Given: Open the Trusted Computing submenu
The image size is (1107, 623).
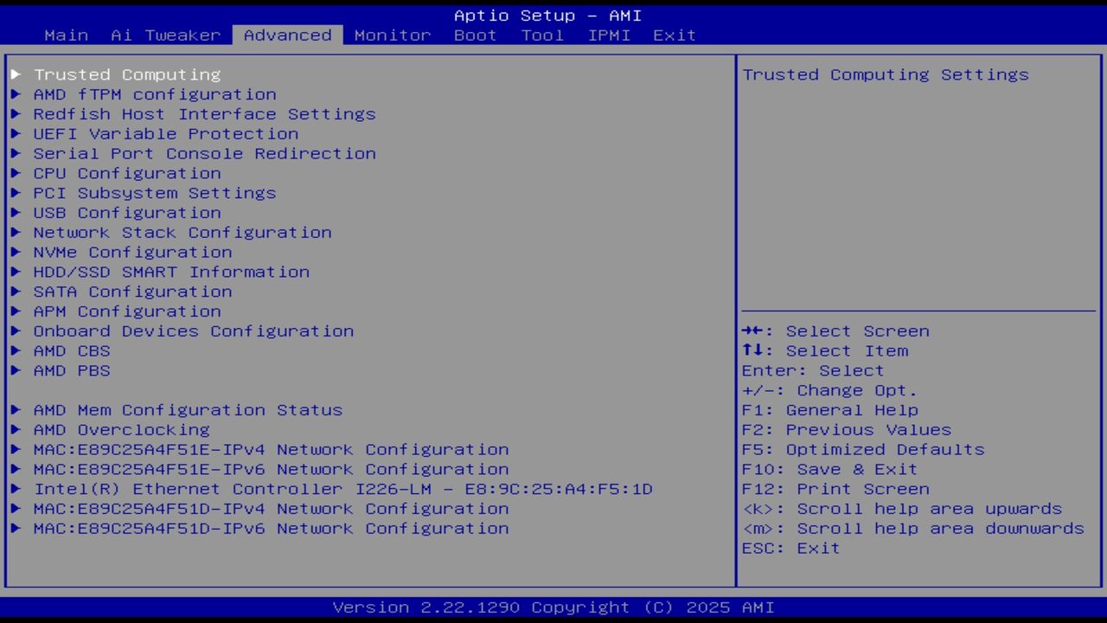Looking at the screenshot, I should coord(127,74).
